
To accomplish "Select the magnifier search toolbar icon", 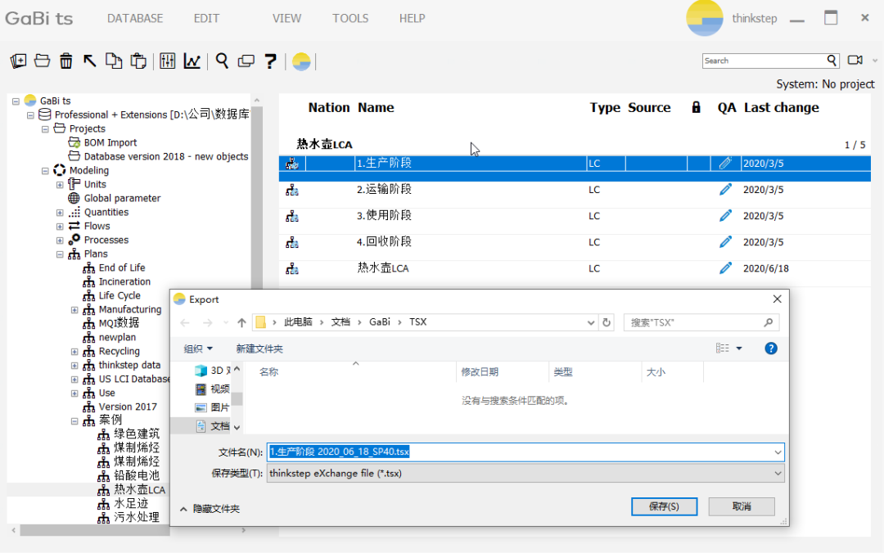I will coord(221,61).
